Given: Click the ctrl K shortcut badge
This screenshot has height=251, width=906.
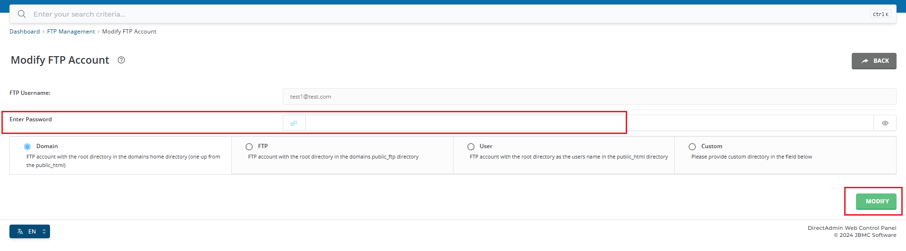Looking at the screenshot, I should tap(881, 14).
